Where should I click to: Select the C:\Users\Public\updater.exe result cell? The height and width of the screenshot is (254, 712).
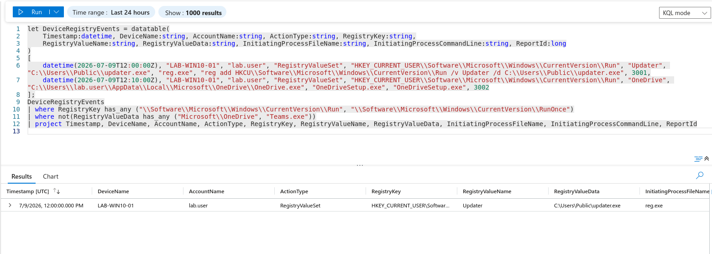tap(587, 206)
